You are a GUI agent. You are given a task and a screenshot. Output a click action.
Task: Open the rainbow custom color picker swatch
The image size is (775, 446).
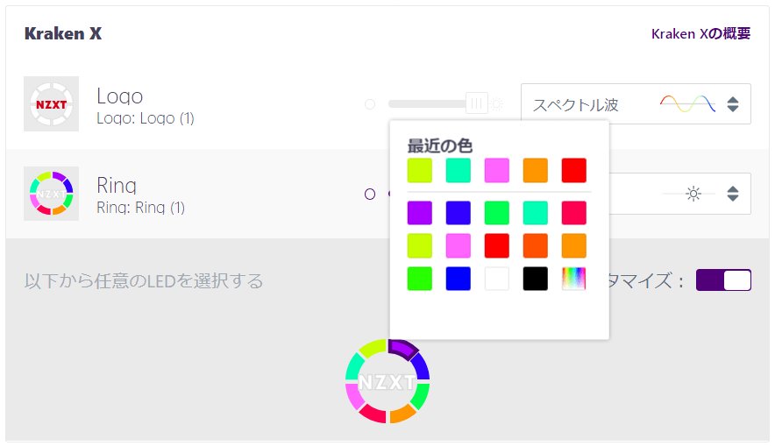click(x=574, y=279)
